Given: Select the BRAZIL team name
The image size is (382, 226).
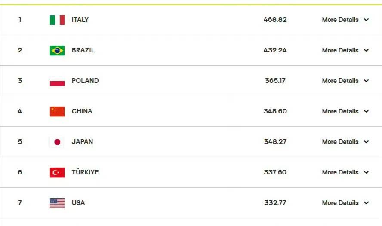Looking at the screenshot, I should (x=83, y=50).
